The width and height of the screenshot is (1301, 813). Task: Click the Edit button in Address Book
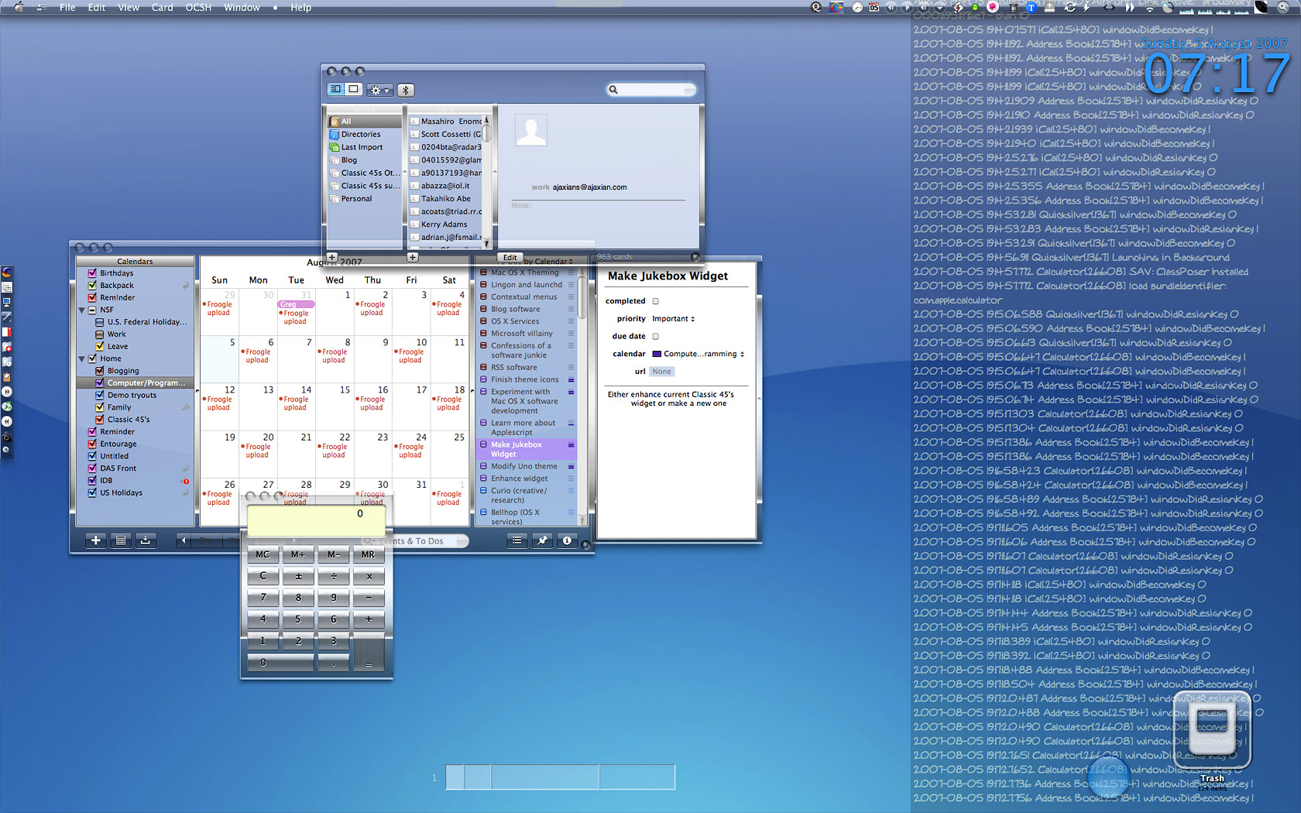pos(510,257)
